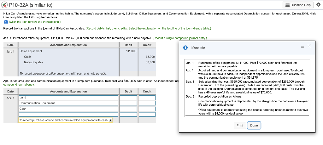Viewport: 323px width, 145px height.
Task: Click the credit field in Apr. 1 Cash row
Action: [x=147, y=109]
